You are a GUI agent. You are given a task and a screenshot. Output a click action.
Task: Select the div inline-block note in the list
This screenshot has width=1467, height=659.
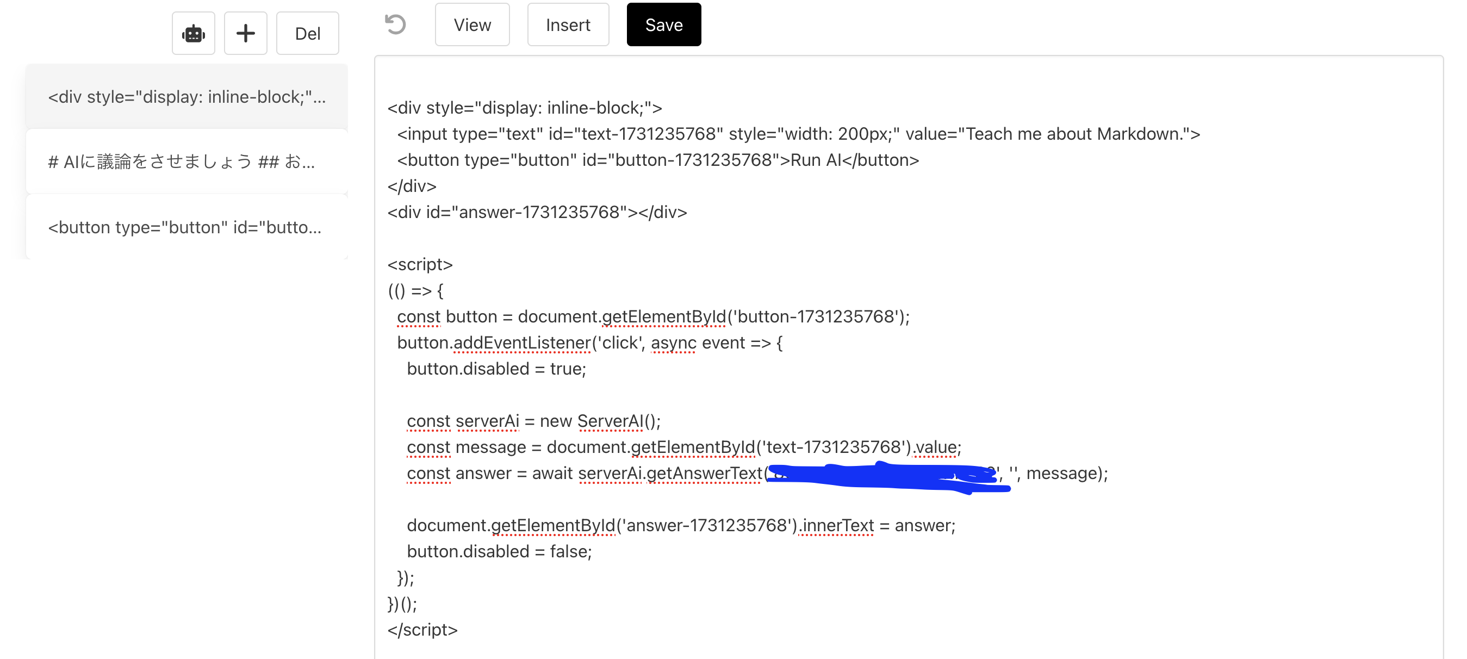[x=187, y=97]
